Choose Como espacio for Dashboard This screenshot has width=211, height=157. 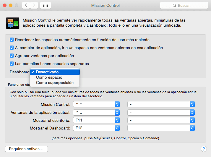point(55,77)
